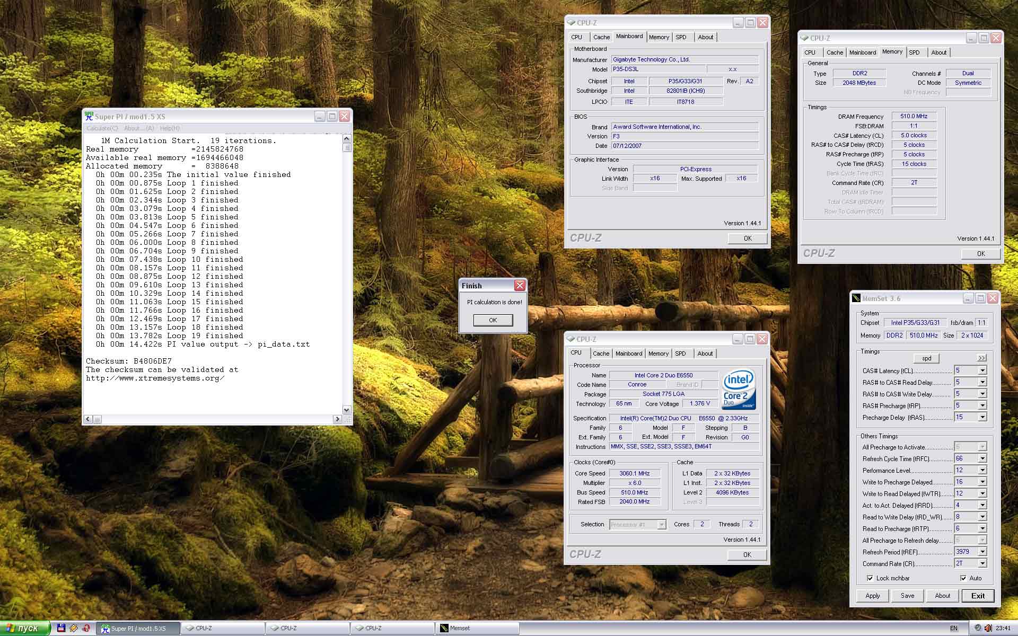The image size is (1018, 636).
Task: Click the floppy disk quick launch icon
Action: pyautogui.click(x=61, y=628)
